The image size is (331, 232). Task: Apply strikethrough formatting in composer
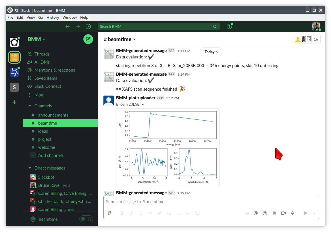[x=141, y=213]
